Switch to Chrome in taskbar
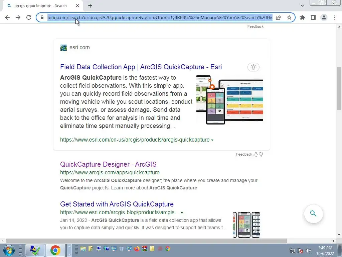This screenshot has height=257, width=342. coord(55,250)
